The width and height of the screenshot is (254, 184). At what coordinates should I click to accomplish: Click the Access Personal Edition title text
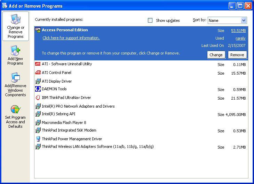(65, 30)
